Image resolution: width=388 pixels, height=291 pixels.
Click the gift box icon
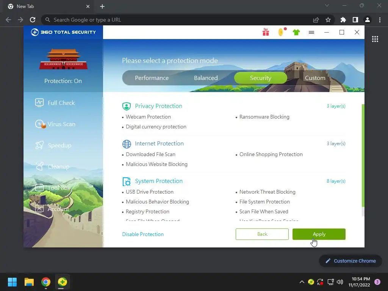click(x=266, y=32)
